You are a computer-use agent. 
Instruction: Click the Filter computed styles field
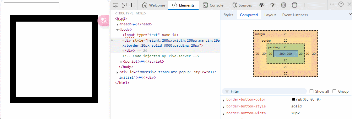[264, 91]
